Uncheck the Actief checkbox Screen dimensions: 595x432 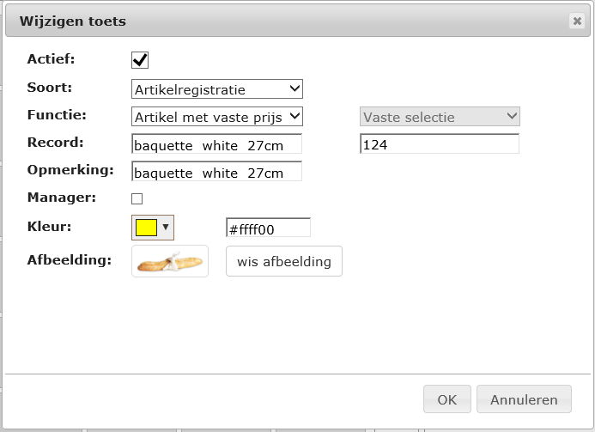(140, 60)
